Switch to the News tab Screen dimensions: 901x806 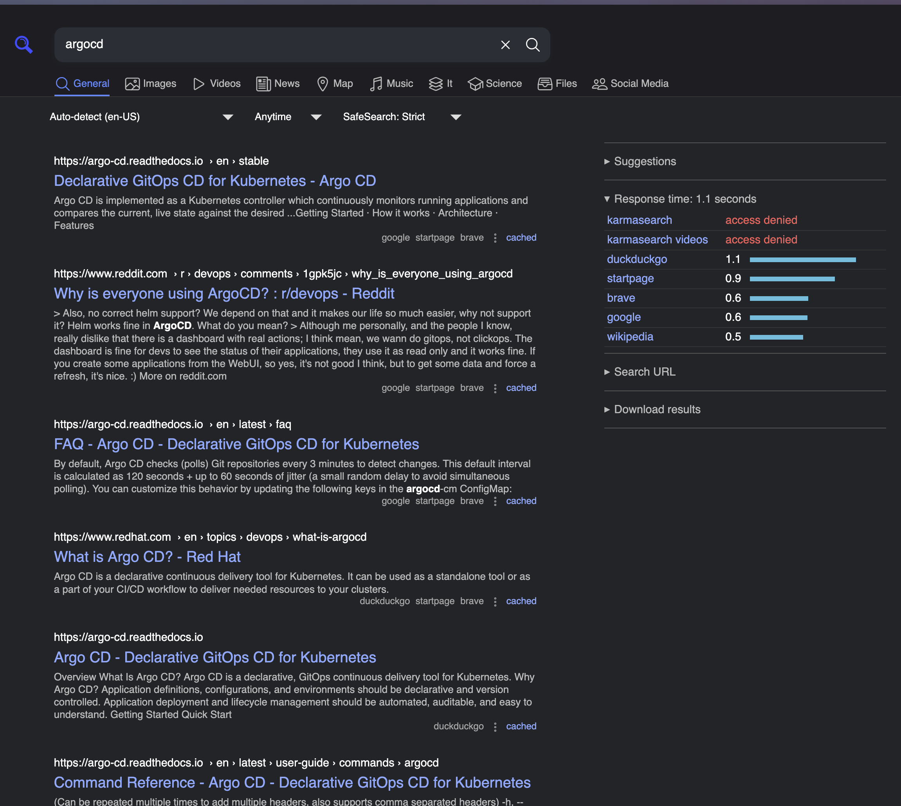click(278, 84)
